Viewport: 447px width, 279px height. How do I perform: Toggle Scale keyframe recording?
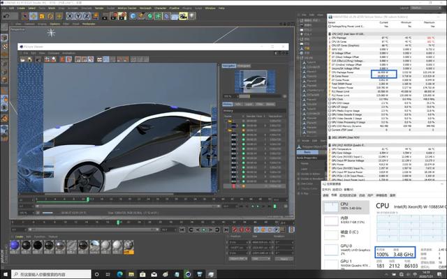tap(263, 229)
